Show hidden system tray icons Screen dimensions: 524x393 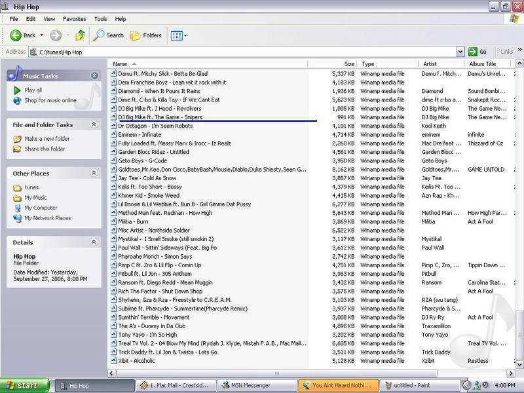click(466, 386)
